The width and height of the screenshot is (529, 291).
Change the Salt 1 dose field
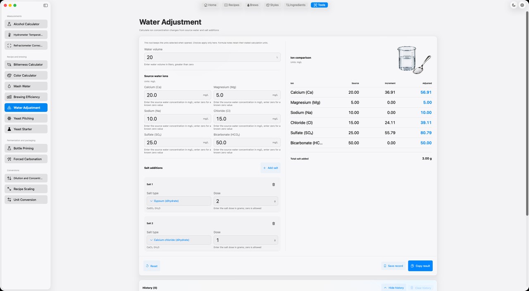(x=245, y=201)
